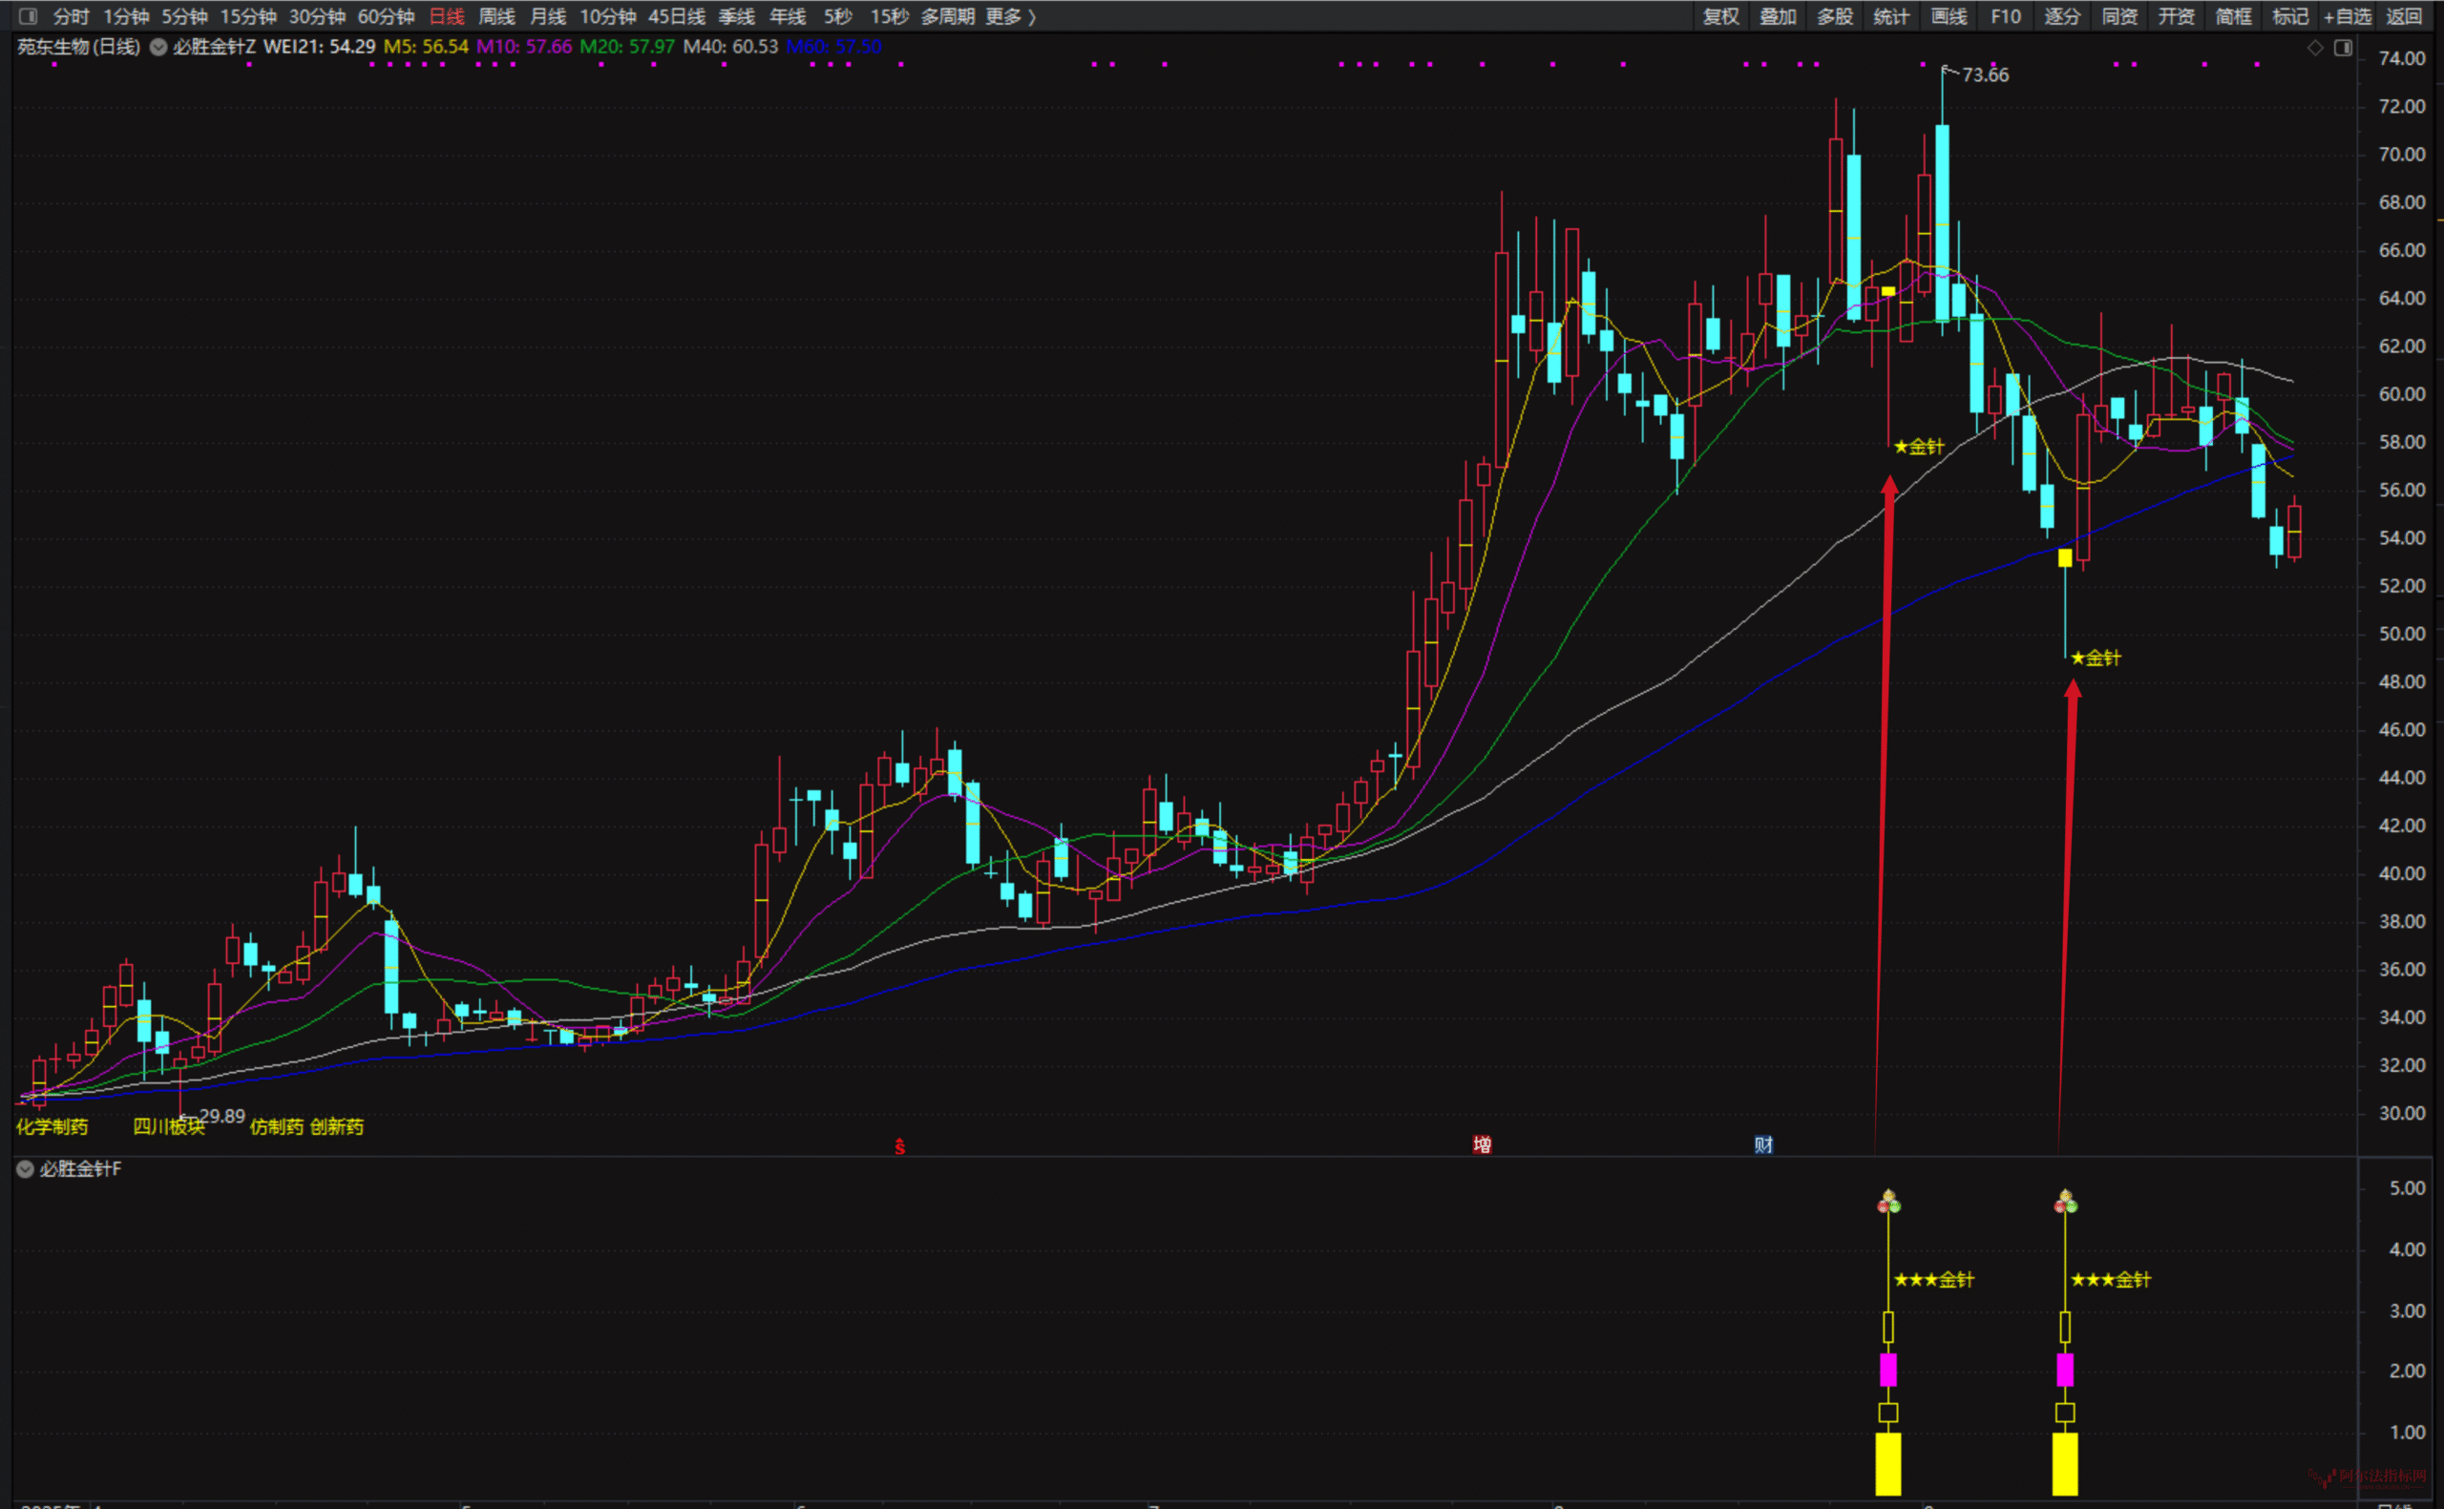Open the 必胜金针Z indicator dropdown
2444x1509 pixels.
pos(158,47)
